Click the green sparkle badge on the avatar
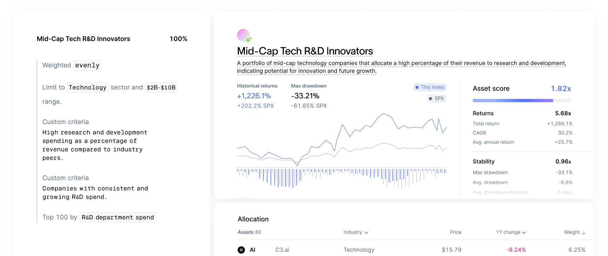Viewport: 608px width, 256px height. (249, 40)
